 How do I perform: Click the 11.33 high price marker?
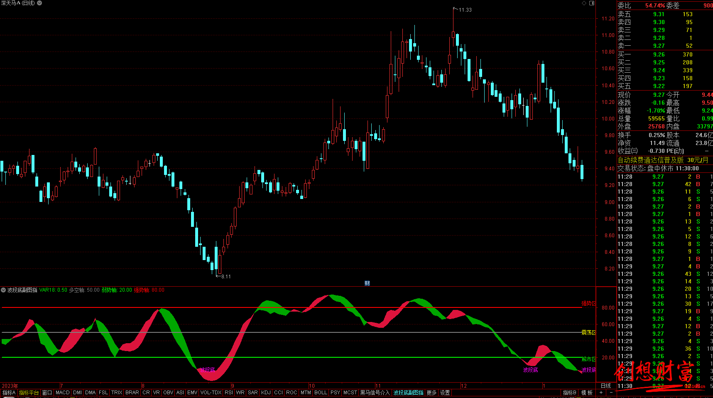[465, 10]
